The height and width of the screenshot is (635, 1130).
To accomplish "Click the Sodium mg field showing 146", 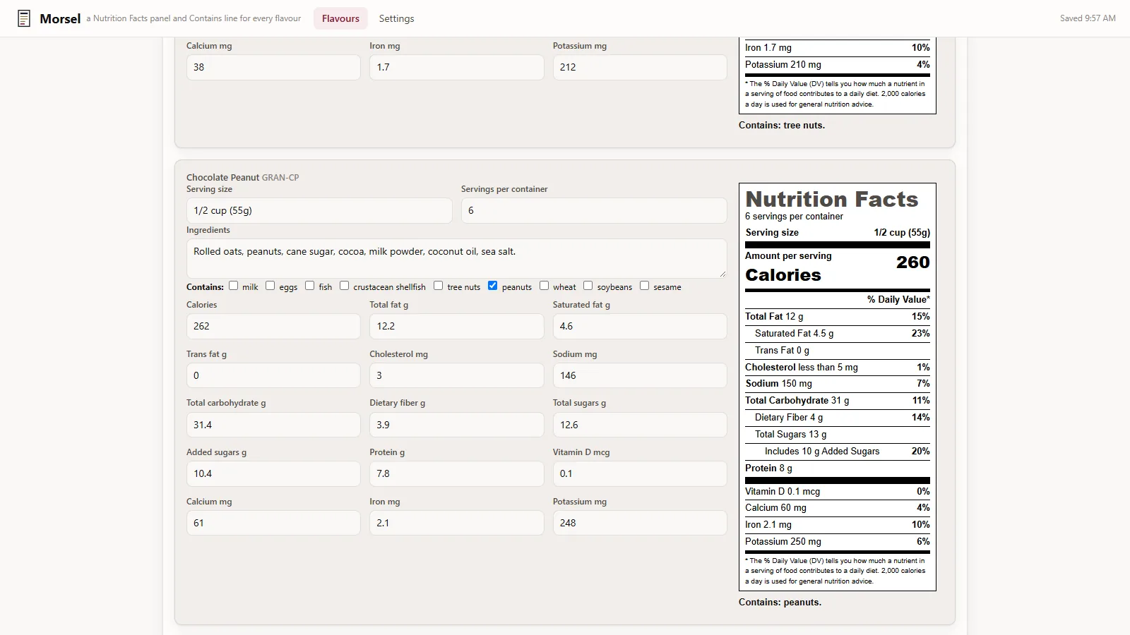I will (x=640, y=375).
